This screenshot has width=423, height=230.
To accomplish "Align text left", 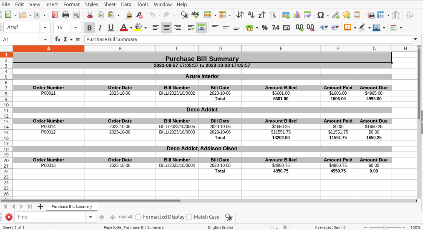I will point(156,27).
